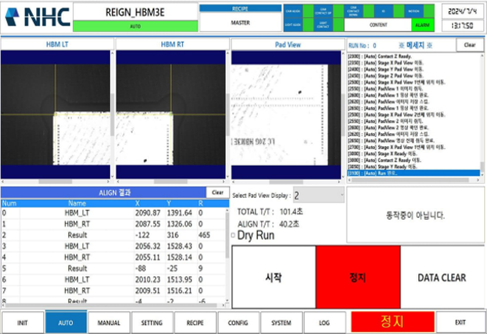Screen dimensions: 487x334
Task: Select the highlighted Run log line
Action: point(402,173)
